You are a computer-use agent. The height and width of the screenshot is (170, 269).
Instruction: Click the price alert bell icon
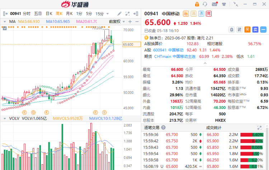pyautogui.click(x=232, y=30)
